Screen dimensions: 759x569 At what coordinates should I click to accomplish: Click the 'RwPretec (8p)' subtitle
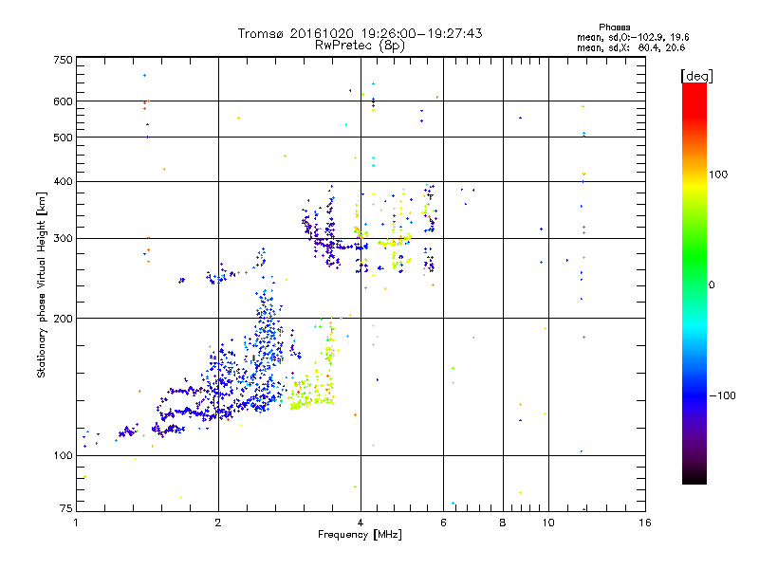click(x=360, y=46)
